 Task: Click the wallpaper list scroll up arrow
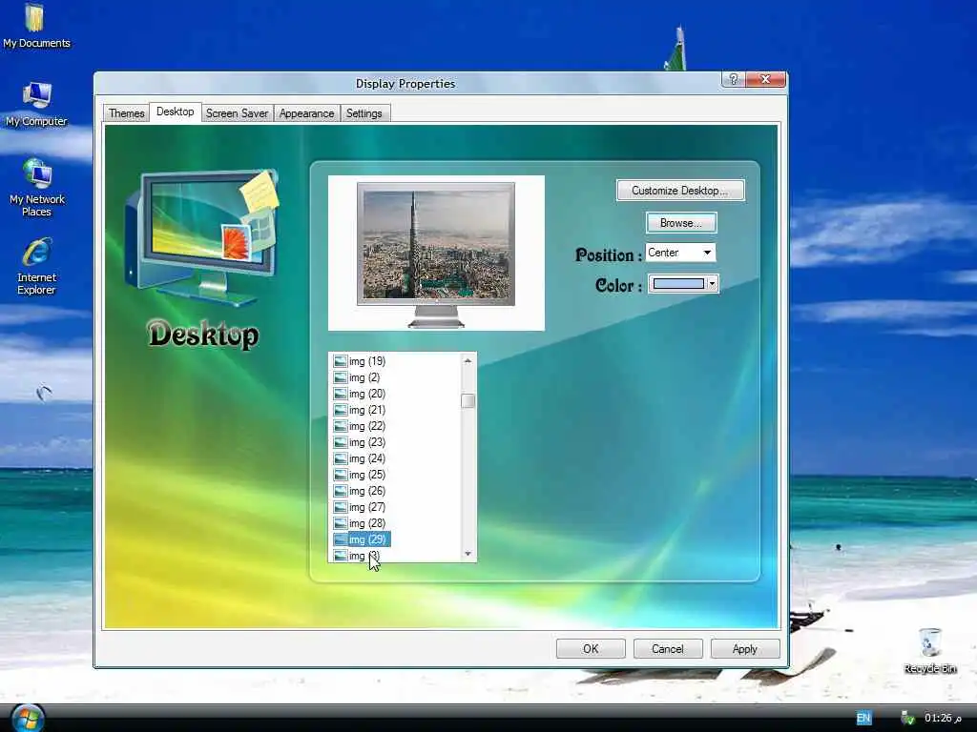click(x=468, y=361)
